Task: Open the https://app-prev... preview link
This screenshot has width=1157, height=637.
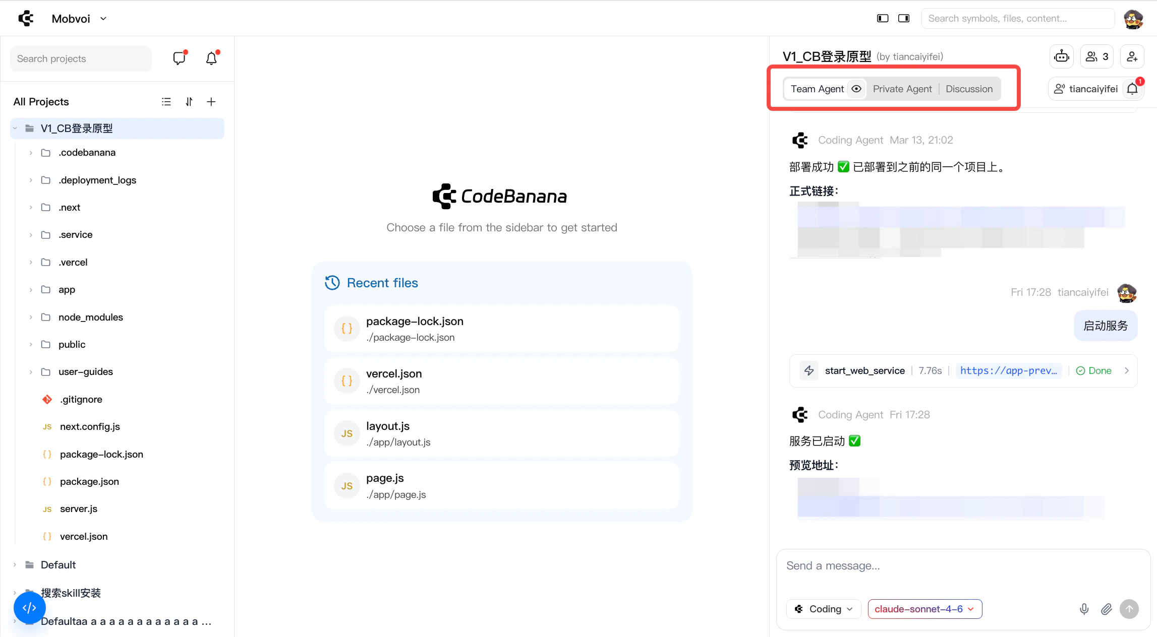Action: point(1008,370)
